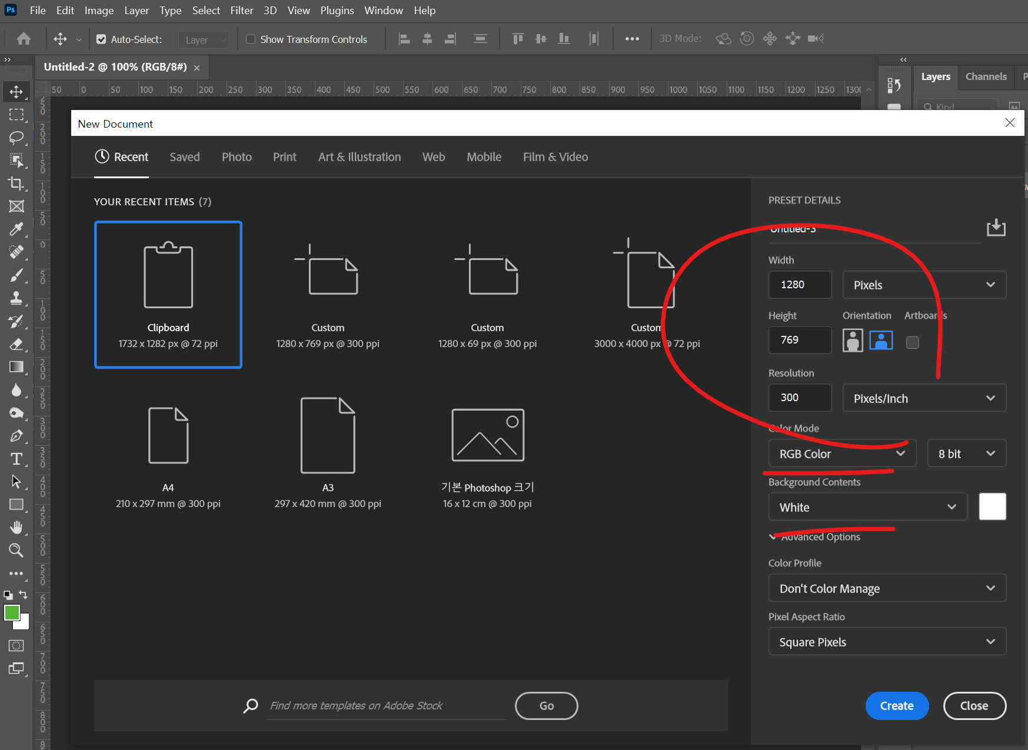1028x750 pixels.
Task: Switch to the Saved tab
Action: tap(185, 157)
